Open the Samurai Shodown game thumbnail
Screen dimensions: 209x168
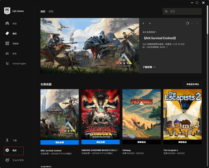100,114
